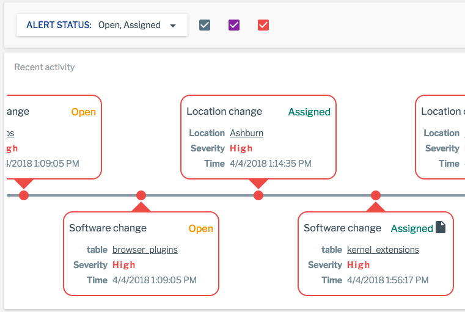Screen dimensions: 465x312
Task: Click Software change title on browser_plugins card
Action: point(108,228)
